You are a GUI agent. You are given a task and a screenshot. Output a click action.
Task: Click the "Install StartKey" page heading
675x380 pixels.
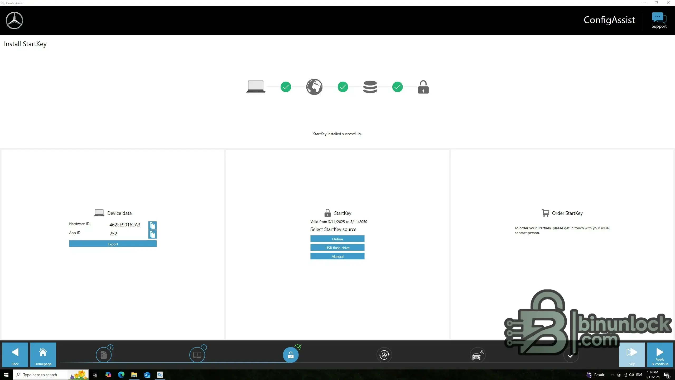pyautogui.click(x=25, y=44)
